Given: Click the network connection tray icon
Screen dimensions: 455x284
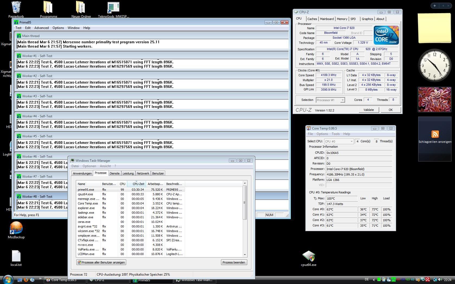Looking at the screenshot, I should [435, 280].
